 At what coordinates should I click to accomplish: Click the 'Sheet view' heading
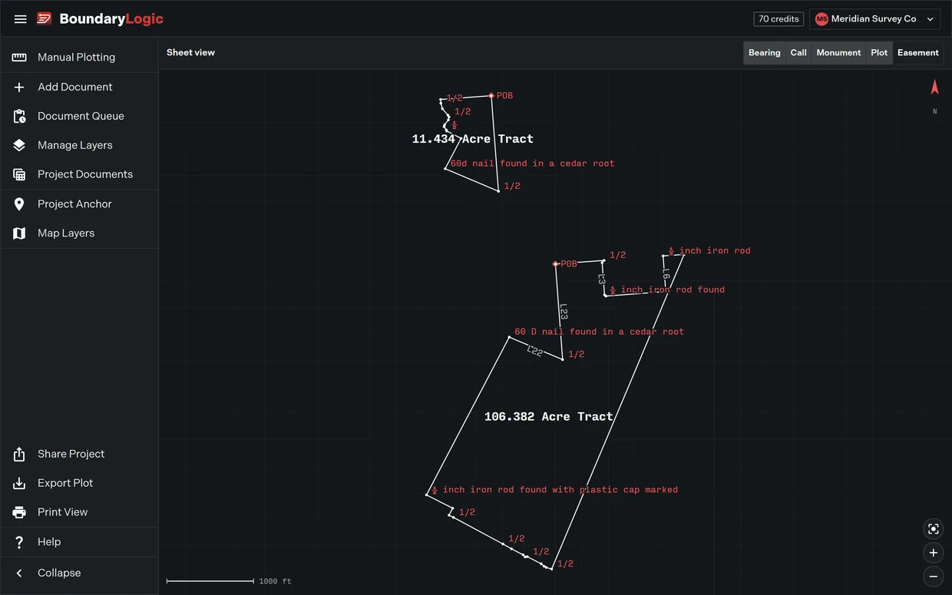pyautogui.click(x=190, y=53)
